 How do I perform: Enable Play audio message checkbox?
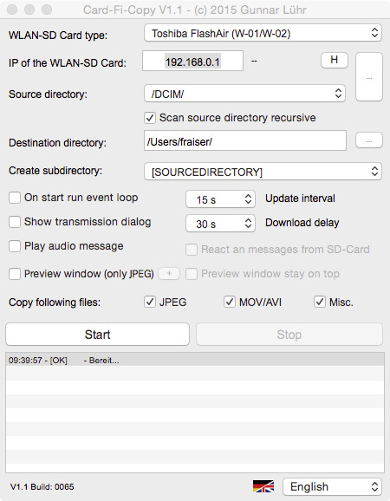pos(15,246)
